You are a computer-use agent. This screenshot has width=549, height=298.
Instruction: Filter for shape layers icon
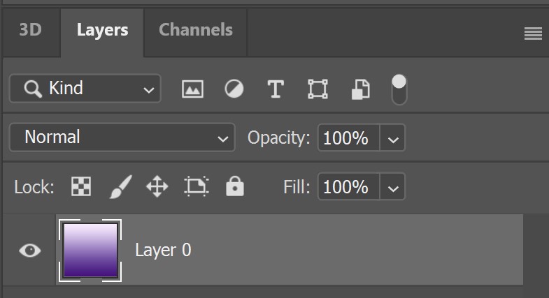tap(318, 89)
